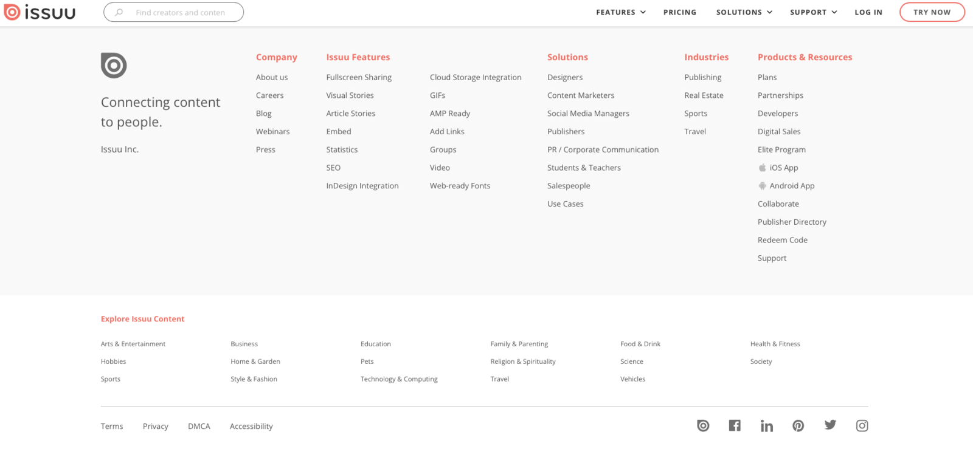
Task: Open the Publishing industry link
Action: pos(703,77)
